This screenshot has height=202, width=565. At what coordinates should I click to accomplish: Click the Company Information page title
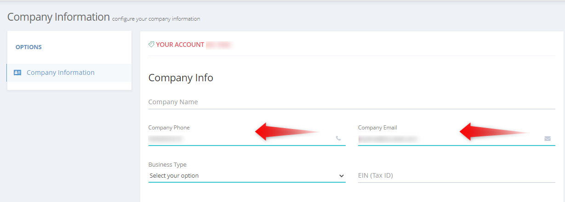click(x=58, y=17)
